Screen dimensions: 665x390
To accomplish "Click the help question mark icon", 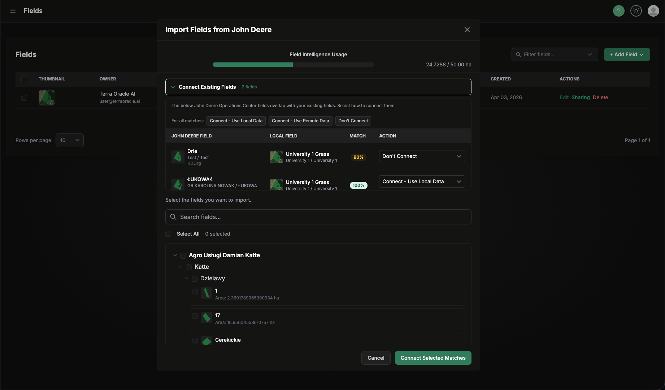I will pyautogui.click(x=618, y=11).
